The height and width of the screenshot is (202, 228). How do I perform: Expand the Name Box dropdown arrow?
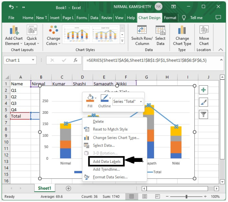point(33,60)
